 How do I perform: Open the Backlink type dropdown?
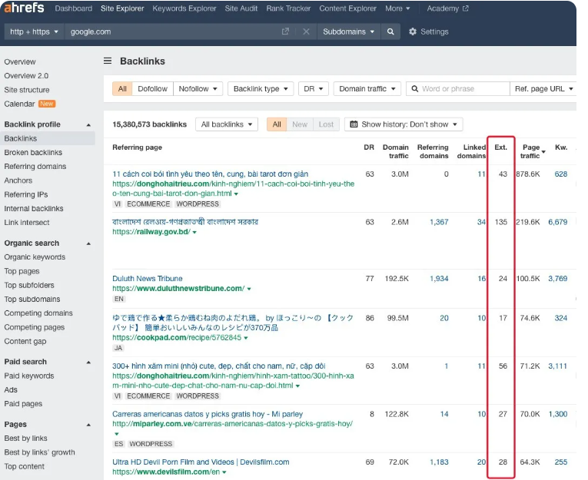click(261, 89)
